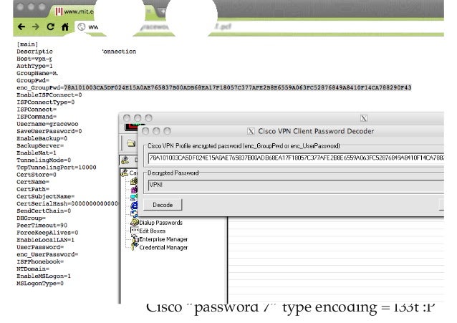Click the AuthType=1 line
457x323 pixels.
tap(34, 66)
